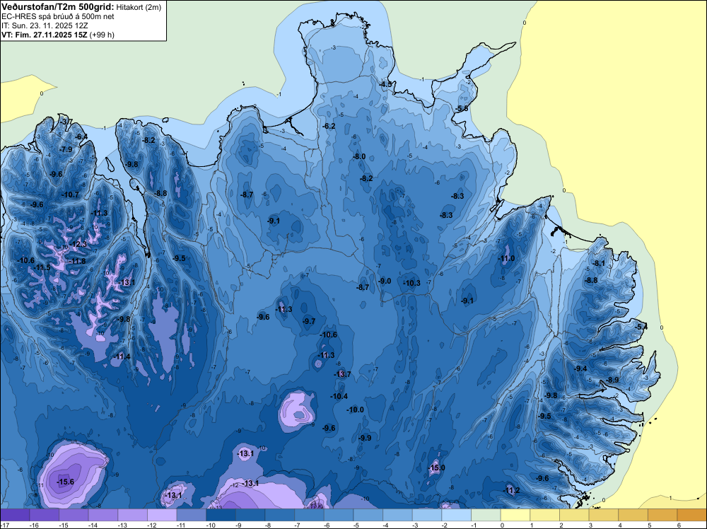The height and width of the screenshot is (529, 707).
Task: Click the legend swatch between -10 and -9
Action: (x=221, y=515)
